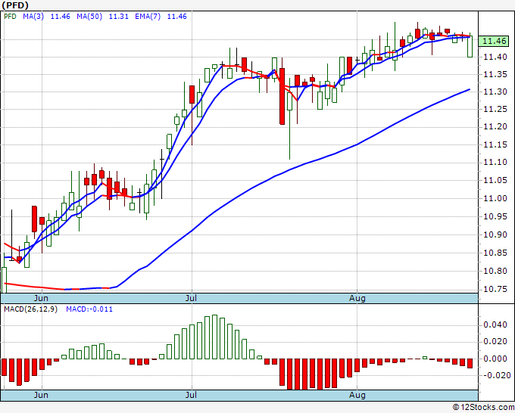The image size is (515, 413).
Task: Click the 11.15 price axis label
Action: [x=495, y=144]
